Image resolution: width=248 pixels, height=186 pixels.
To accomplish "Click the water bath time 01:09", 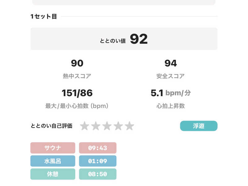I will coord(98,161).
